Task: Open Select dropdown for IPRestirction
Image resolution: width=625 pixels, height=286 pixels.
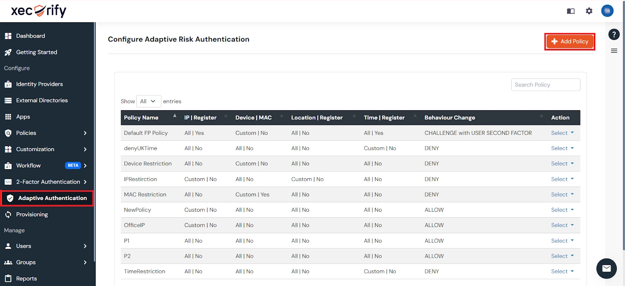Action: pyautogui.click(x=562, y=179)
